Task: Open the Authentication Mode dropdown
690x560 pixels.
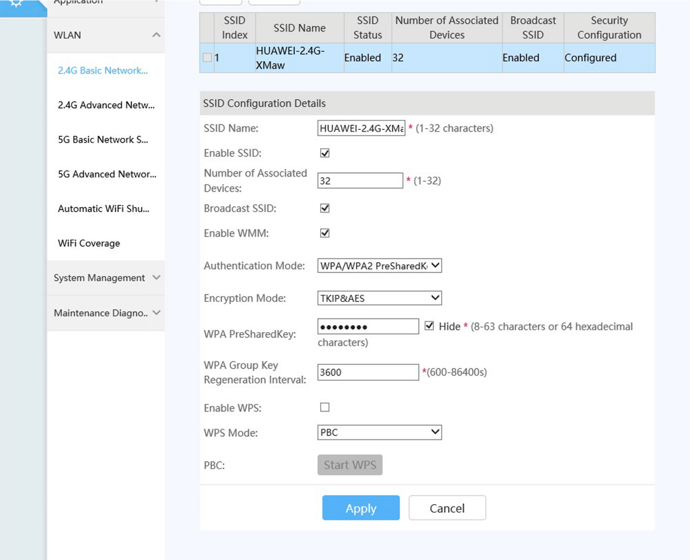Action: click(379, 266)
